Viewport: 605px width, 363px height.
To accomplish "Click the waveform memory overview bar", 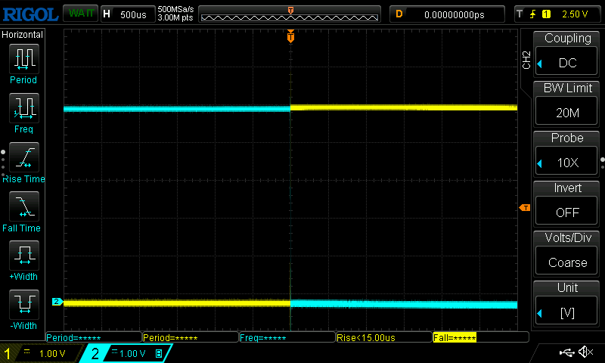I will tap(290, 14).
